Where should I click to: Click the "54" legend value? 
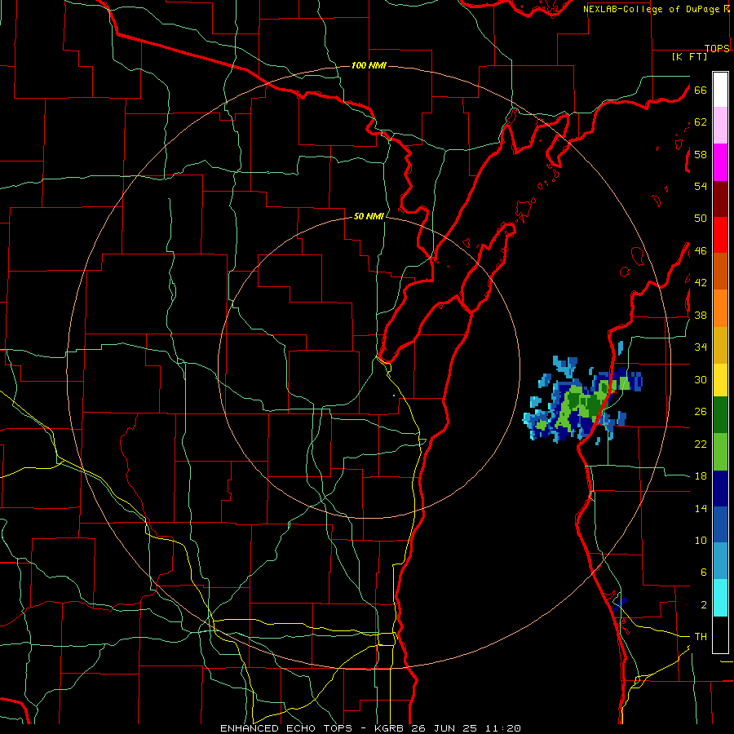point(701,186)
